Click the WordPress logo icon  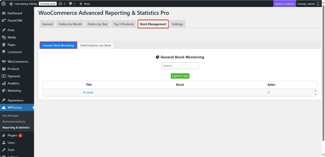pyautogui.click(x=4, y=4)
